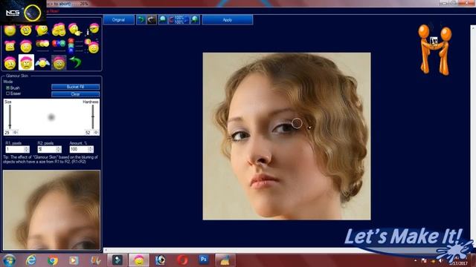476x267 pixels.
Task: Open Photoshop from the taskbar
Action: pos(204,260)
